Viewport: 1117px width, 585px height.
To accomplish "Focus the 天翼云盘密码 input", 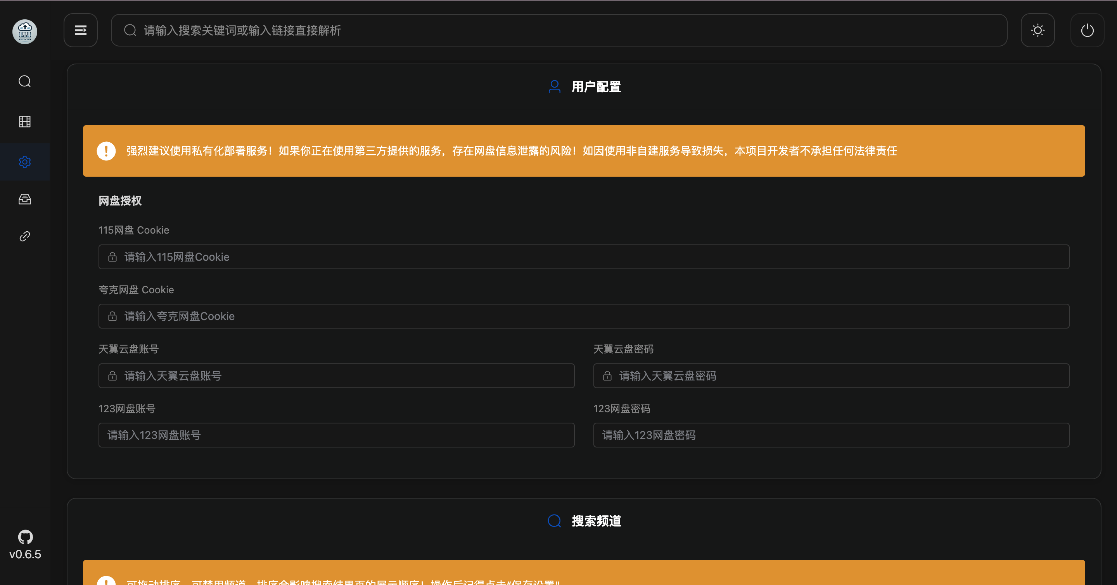I will 831,376.
